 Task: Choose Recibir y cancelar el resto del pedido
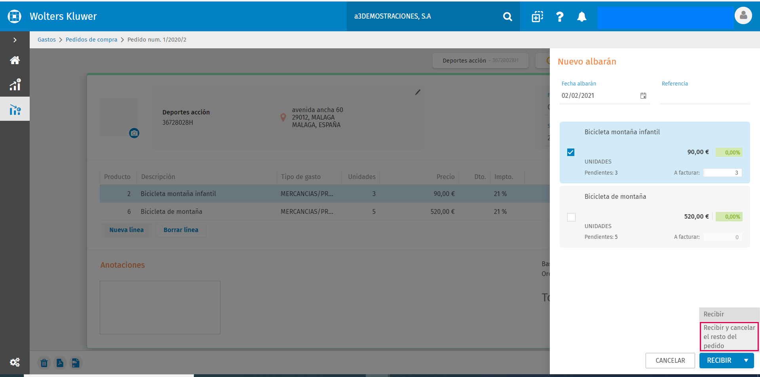(x=729, y=337)
